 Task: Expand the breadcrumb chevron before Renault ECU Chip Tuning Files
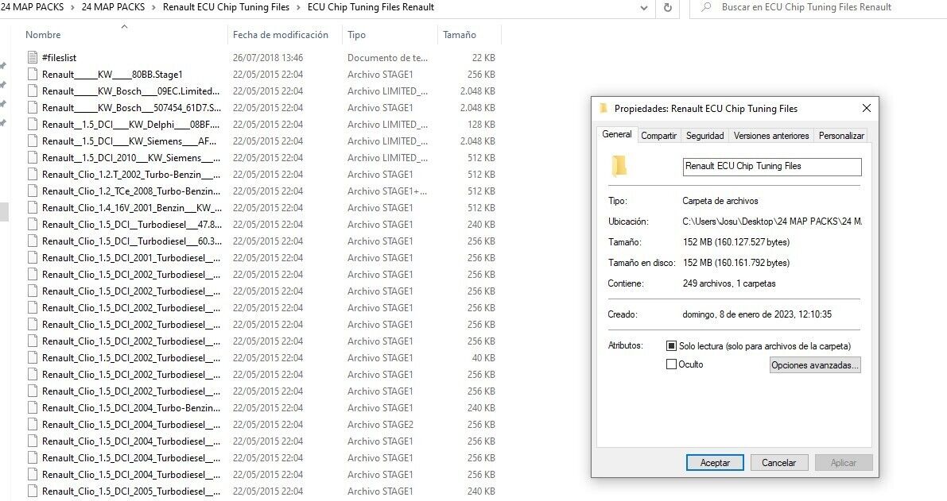154,8
